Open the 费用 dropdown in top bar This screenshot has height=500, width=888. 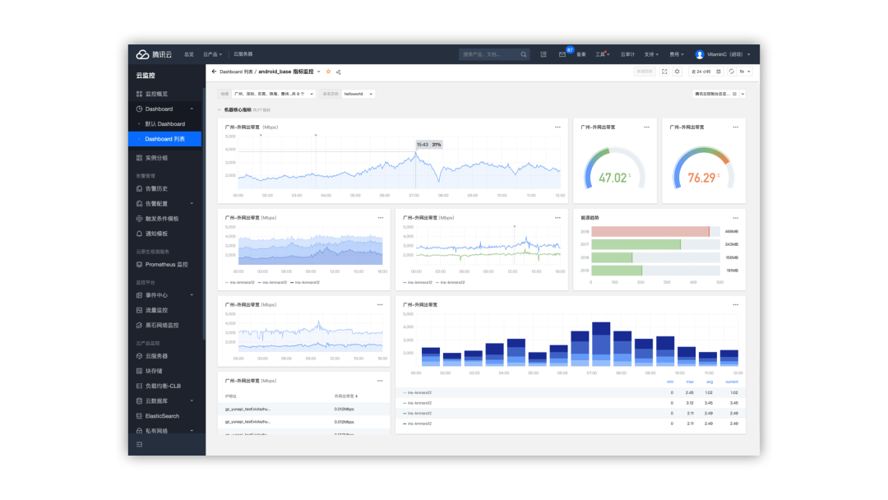point(677,54)
